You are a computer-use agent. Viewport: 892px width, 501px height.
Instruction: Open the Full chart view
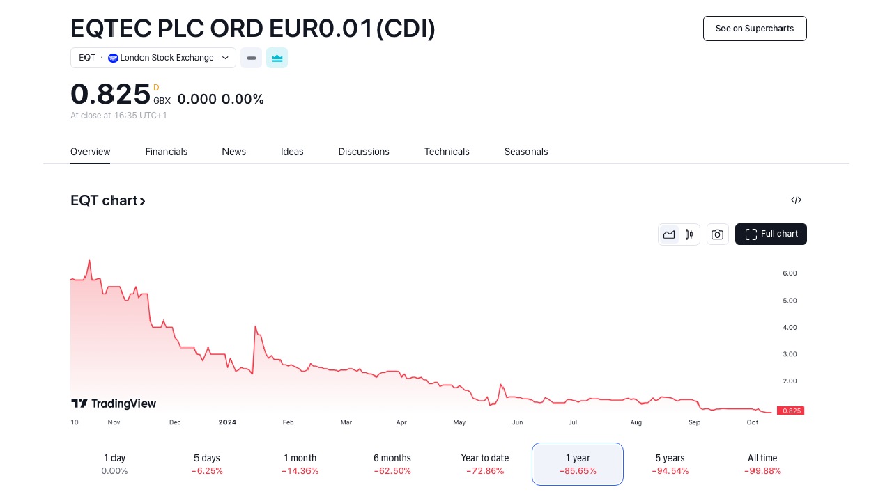tap(771, 234)
